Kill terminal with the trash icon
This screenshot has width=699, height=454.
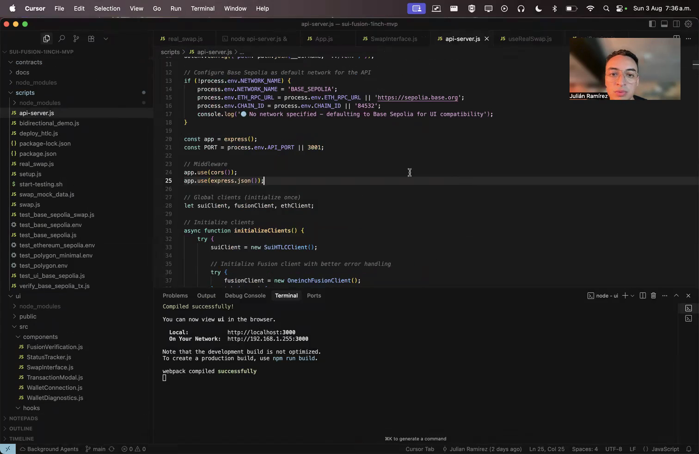point(653,295)
